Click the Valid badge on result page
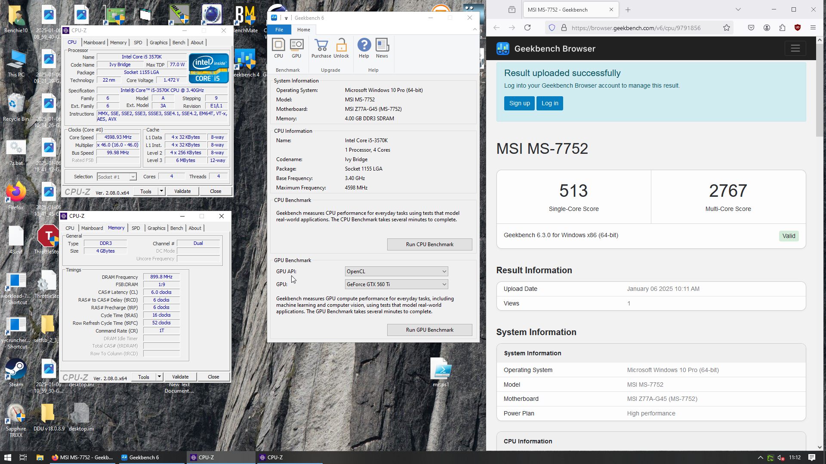Image resolution: width=826 pixels, height=464 pixels. click(x=789, y=236)
